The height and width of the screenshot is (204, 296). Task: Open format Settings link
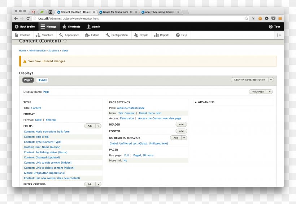click(51, 120)
